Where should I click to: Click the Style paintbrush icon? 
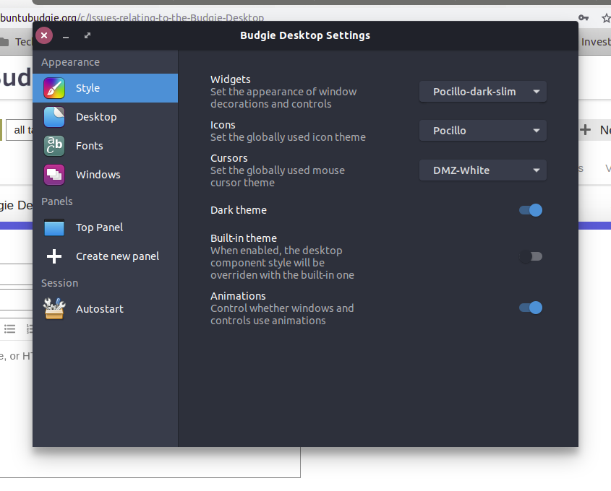(54, 88)
